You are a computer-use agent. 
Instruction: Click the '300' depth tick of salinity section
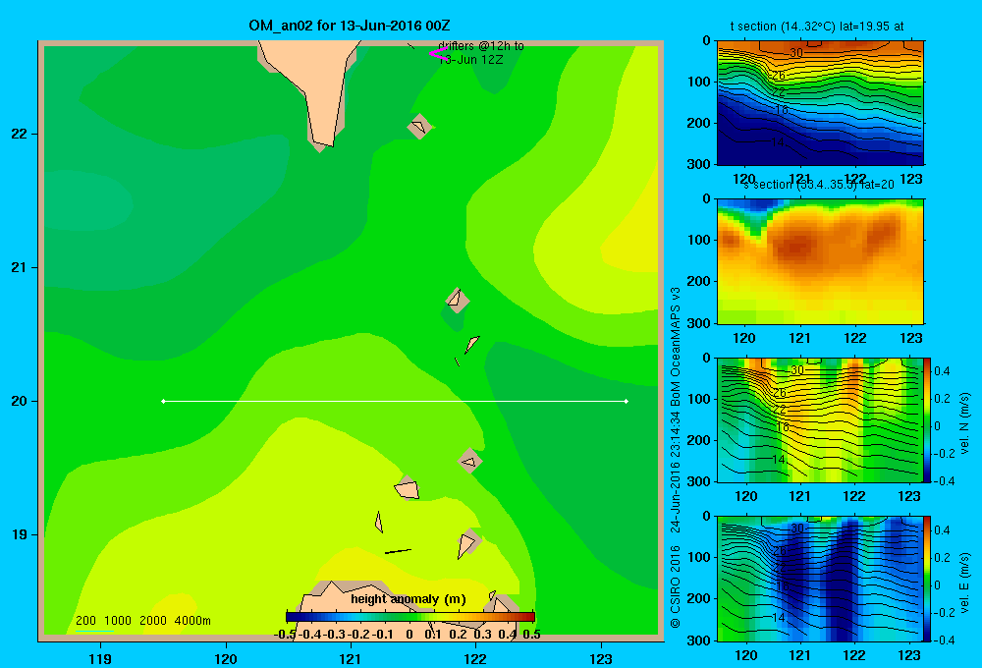(x=701, y=323)
